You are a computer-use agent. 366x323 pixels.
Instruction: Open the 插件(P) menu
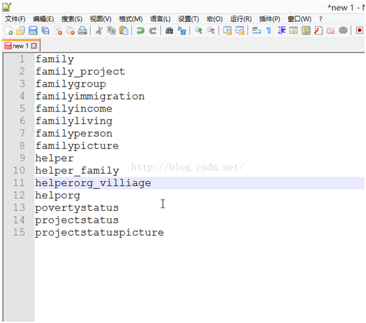coord(270,19)
